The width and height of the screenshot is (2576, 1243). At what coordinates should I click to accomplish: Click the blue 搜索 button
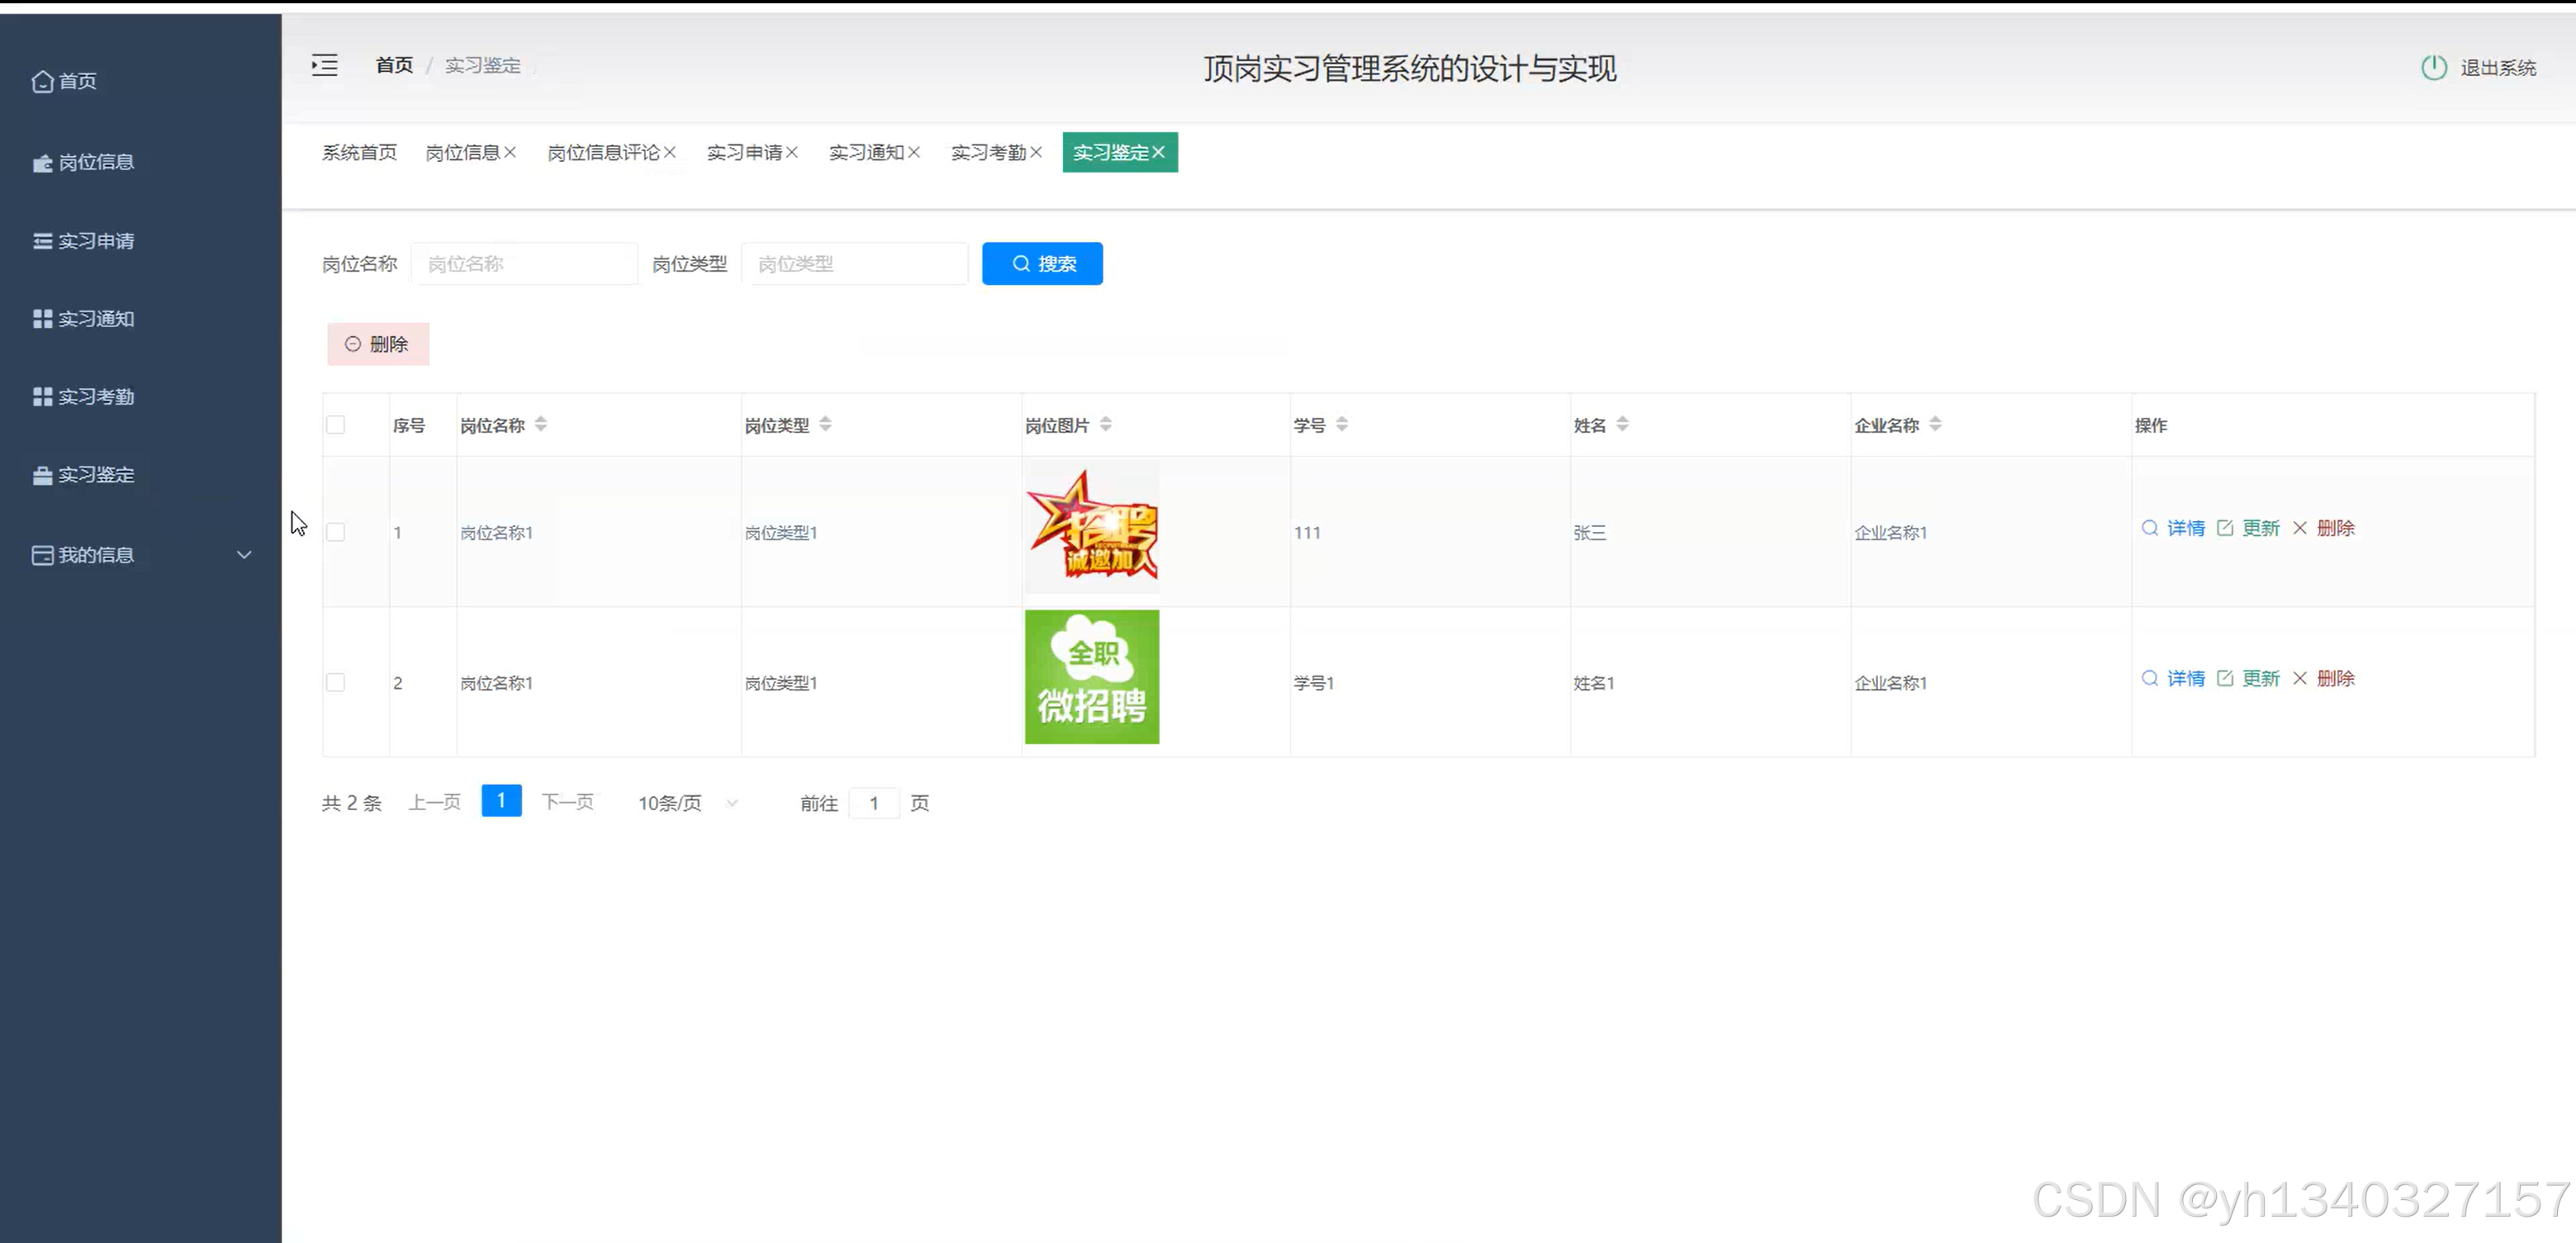click(1042, 264)
